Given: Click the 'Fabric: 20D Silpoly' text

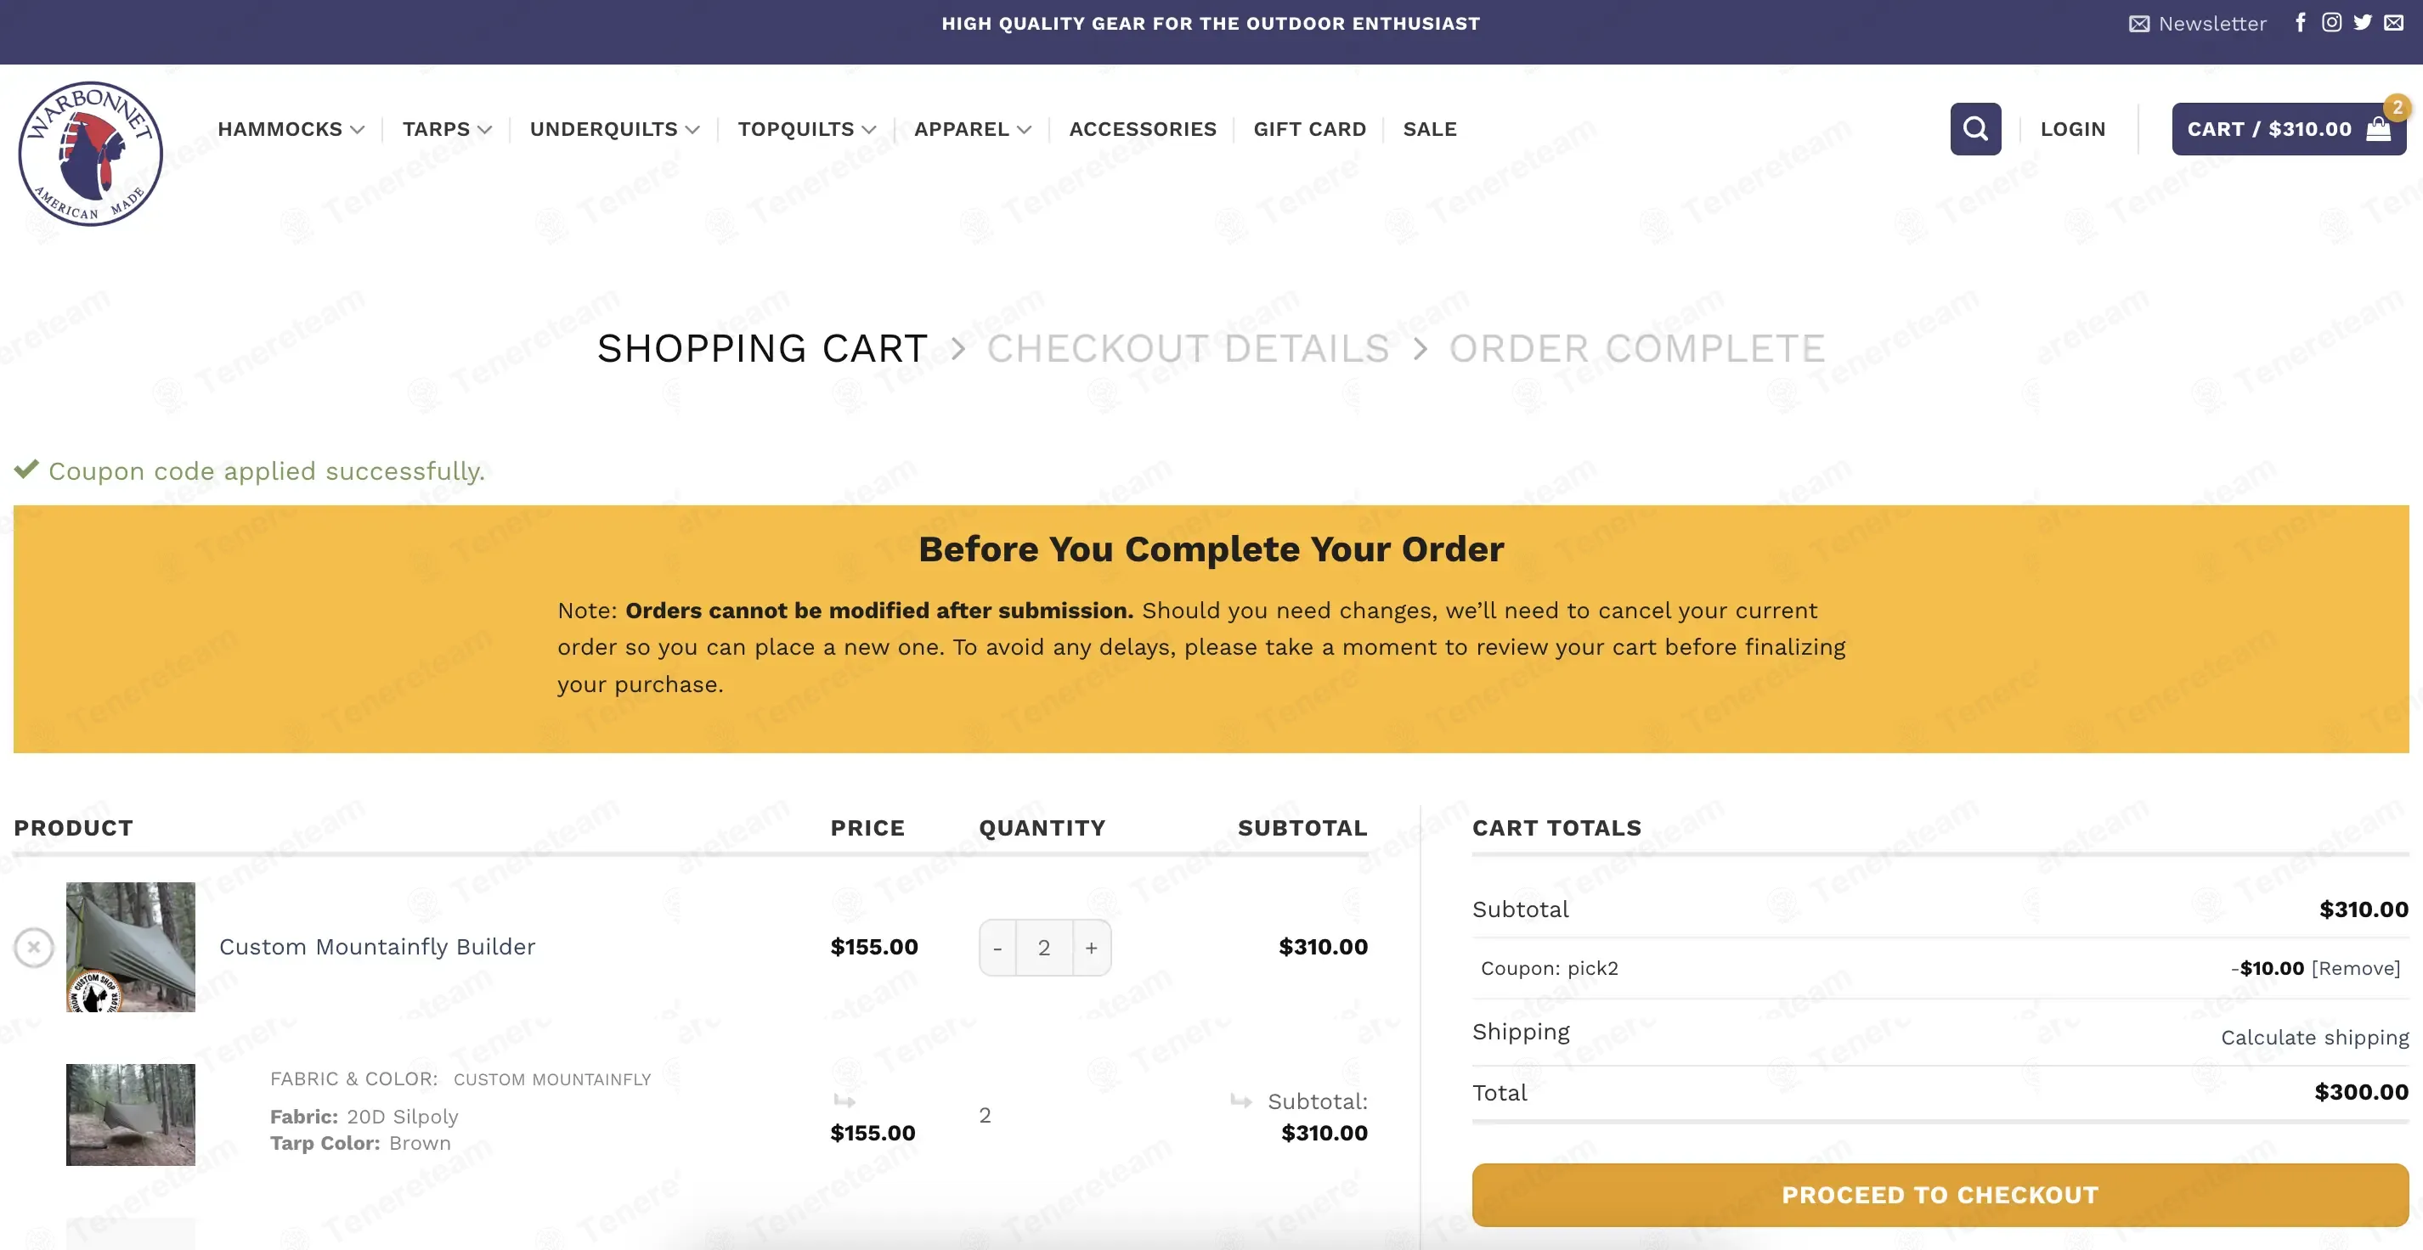Looking at the screenshot, I should (364, 1117).
